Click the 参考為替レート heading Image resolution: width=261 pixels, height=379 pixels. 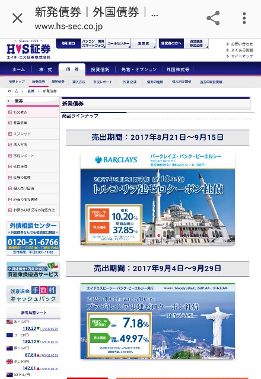click(x=34, y=313)
